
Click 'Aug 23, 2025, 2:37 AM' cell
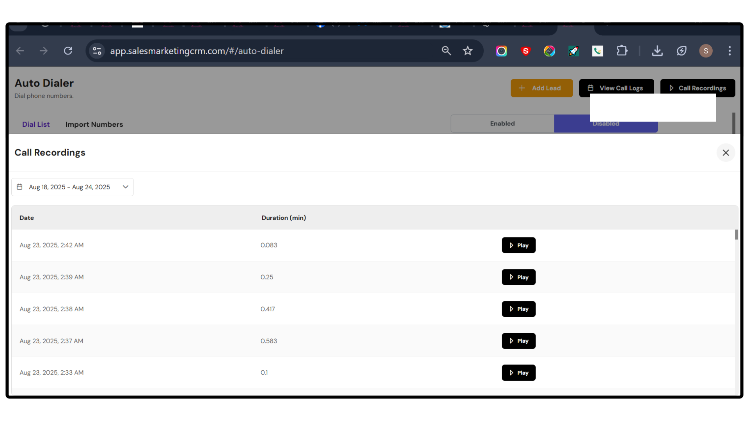(51, 341)
